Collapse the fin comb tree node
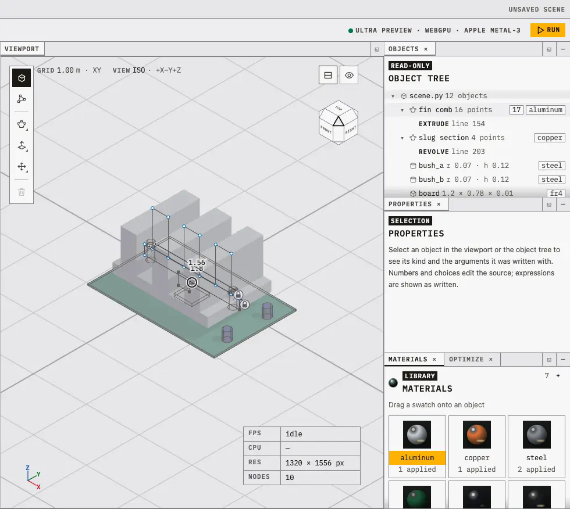 (402, 110)
